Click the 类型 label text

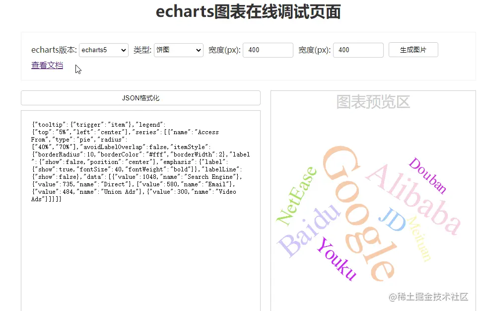(x=142, y=50)
